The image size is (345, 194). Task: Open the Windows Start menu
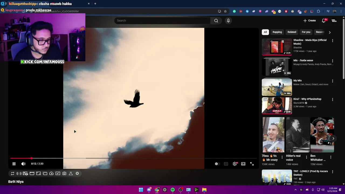pyautogui.click(x=141, y=190)
